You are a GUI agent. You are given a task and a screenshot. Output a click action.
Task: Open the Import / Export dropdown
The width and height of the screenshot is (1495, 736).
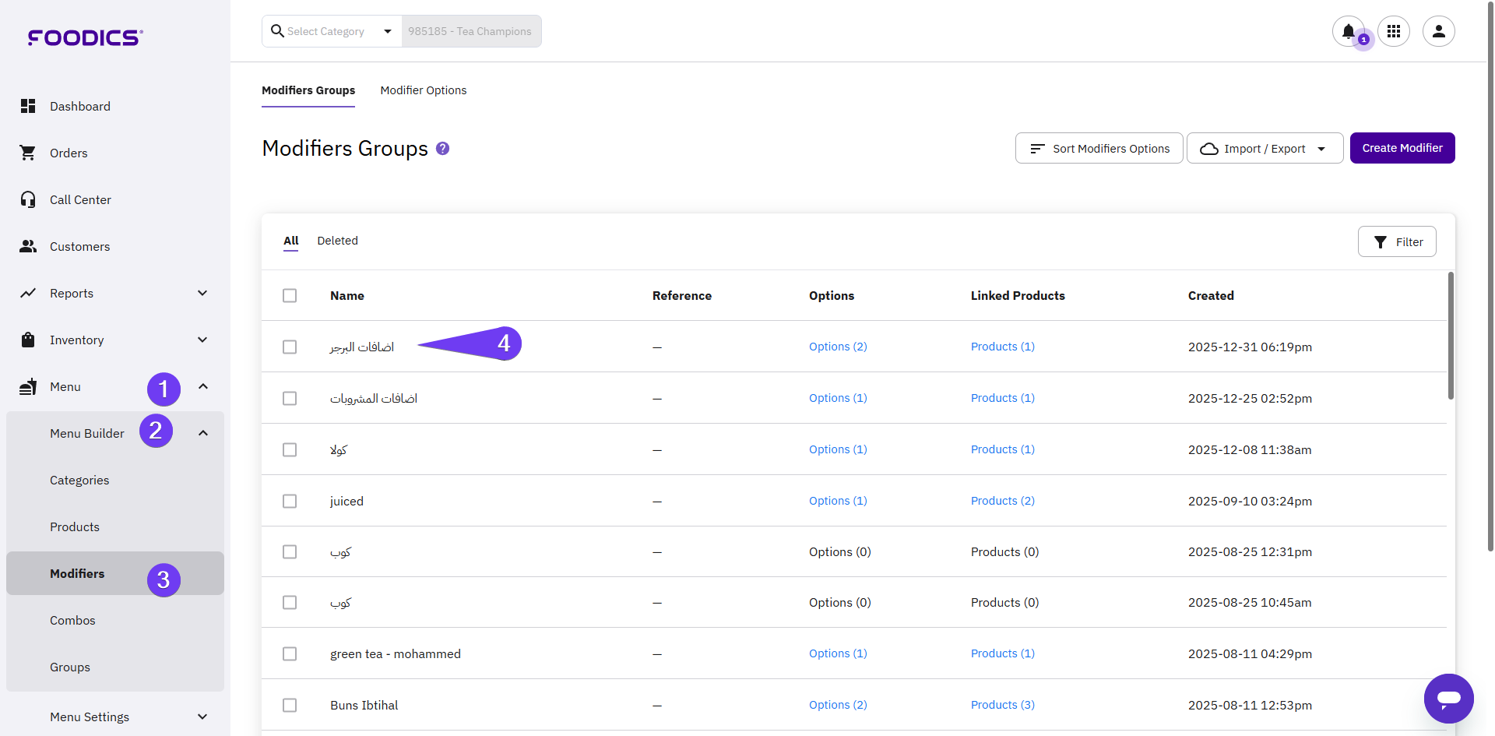tap(1265, 148)
